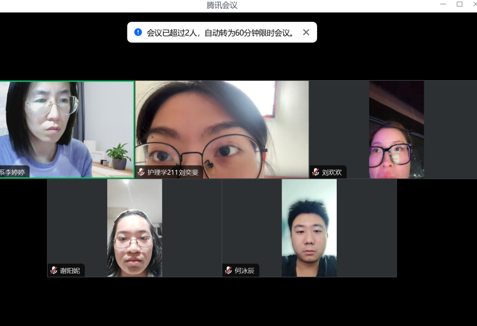Close the 腾讯会议 meeting window

pos(474,4)
